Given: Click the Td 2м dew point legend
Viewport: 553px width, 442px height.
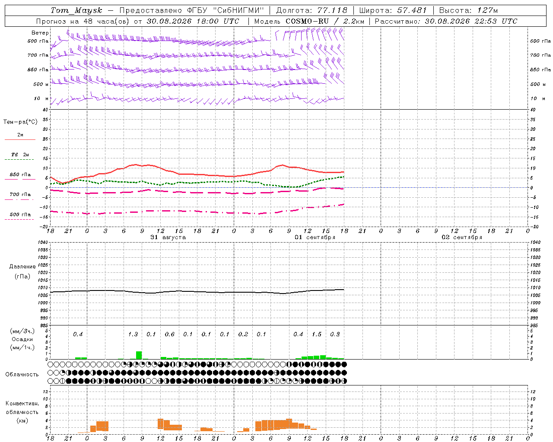Looking at the screenshot, I should [20, 156].
